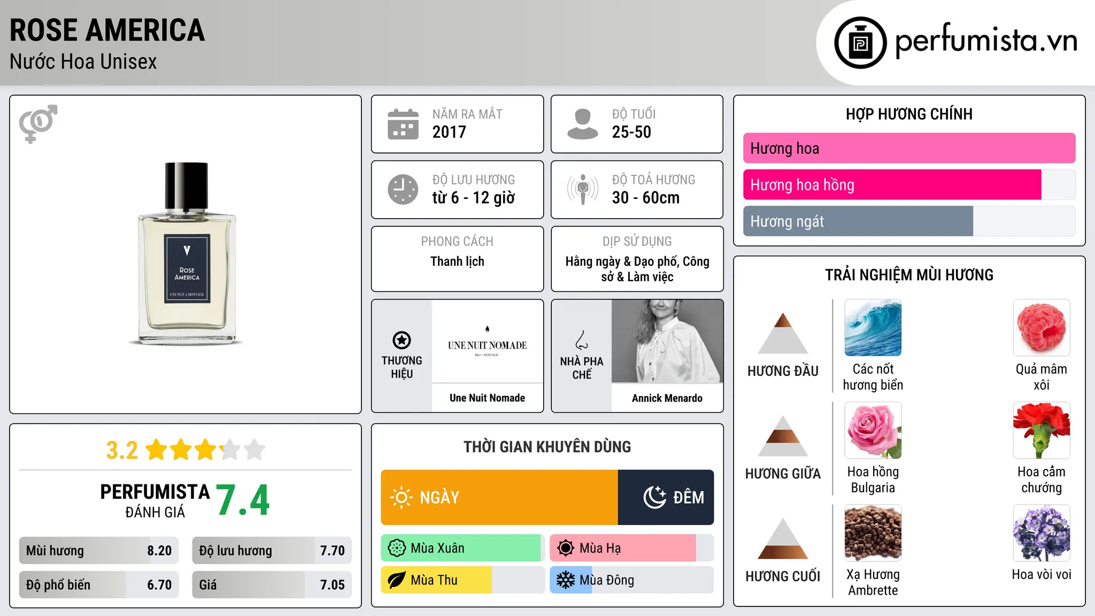Click the Hương hoa accord bar
Viewport: 1095px width, 616px height.
coord(909,148)
